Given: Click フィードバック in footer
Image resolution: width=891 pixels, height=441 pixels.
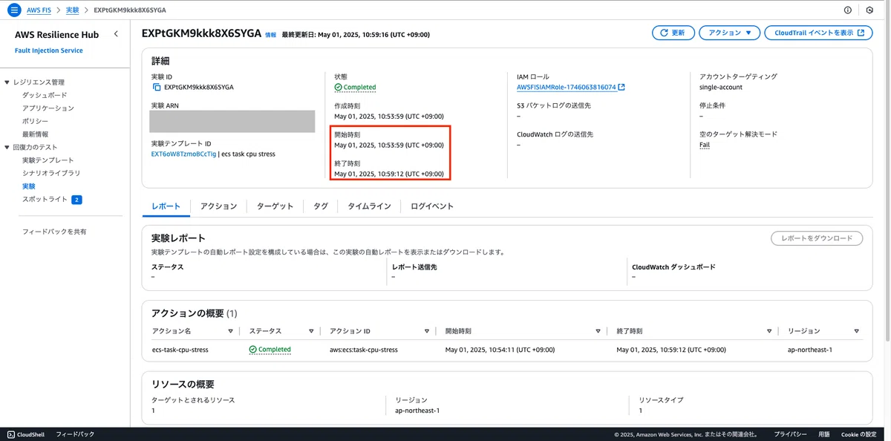Looking at the screenshot, I should [x=75, y=434].
